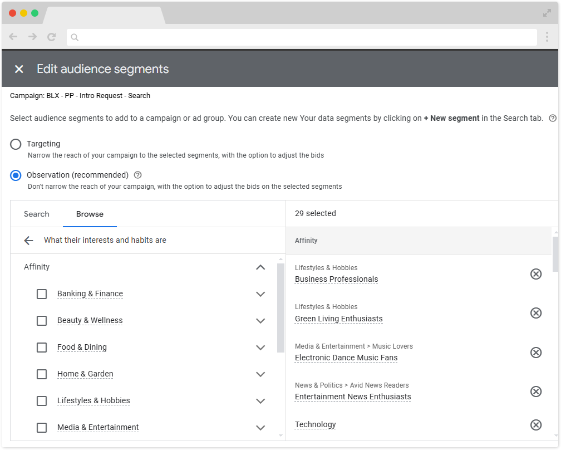The width and height of the screenshot is (561, 450).
Task: Select the Observation (recommended) radio option
Action: [x=16, y=175]
